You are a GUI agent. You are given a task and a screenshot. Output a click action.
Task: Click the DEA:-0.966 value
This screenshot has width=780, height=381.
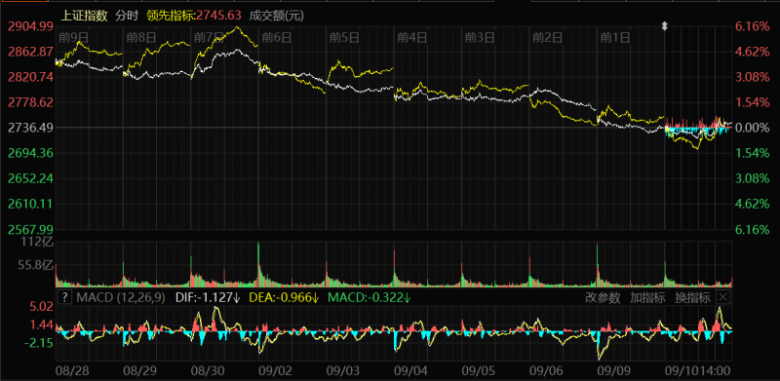pyautogui.click(x=284, y=298)
